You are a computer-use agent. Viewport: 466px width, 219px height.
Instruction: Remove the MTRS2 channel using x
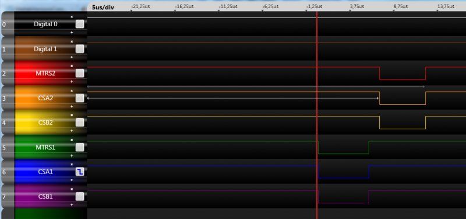coord(72,66)
